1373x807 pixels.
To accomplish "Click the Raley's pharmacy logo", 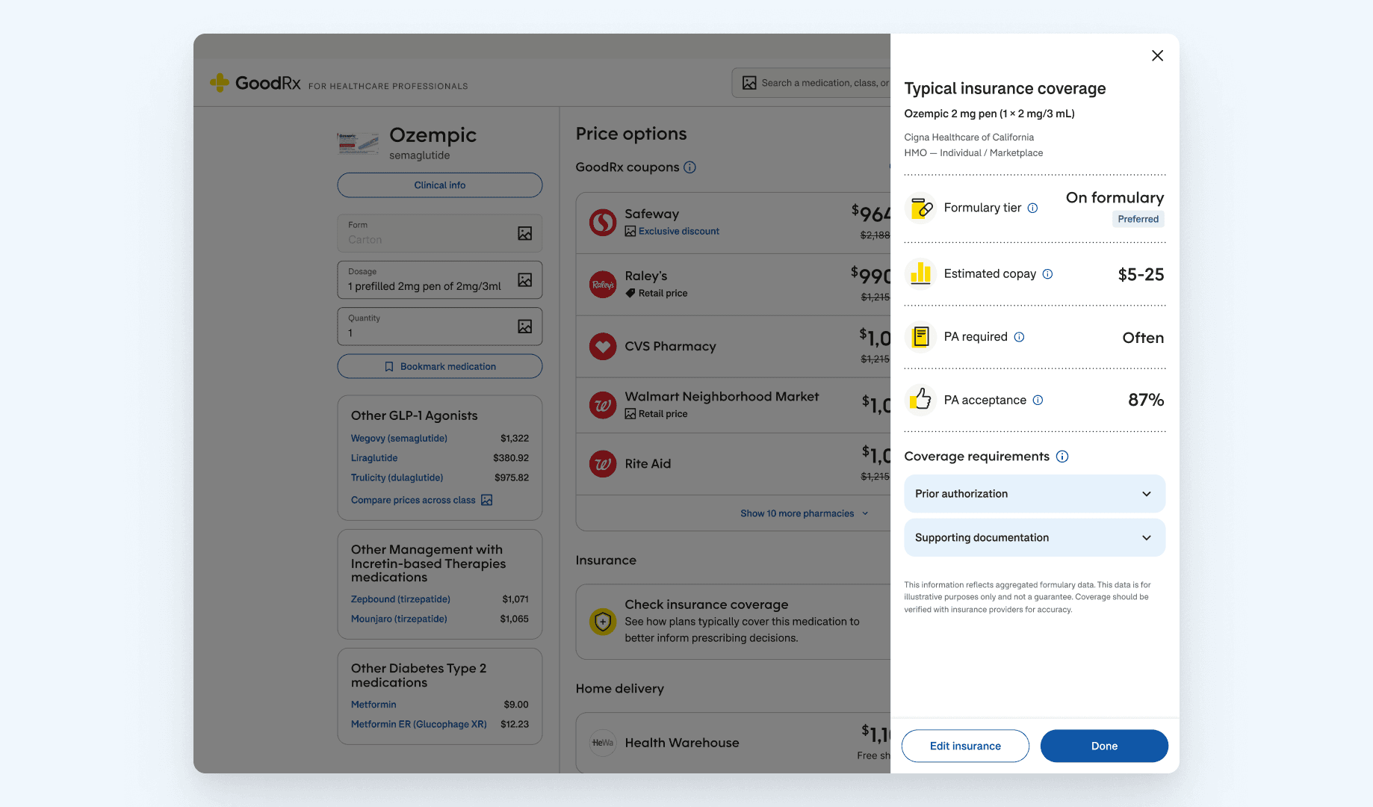I will tap(603, 284).
